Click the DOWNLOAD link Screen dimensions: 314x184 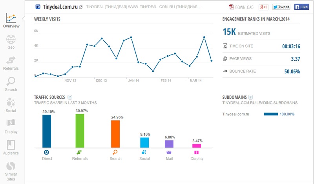point(244,7)
